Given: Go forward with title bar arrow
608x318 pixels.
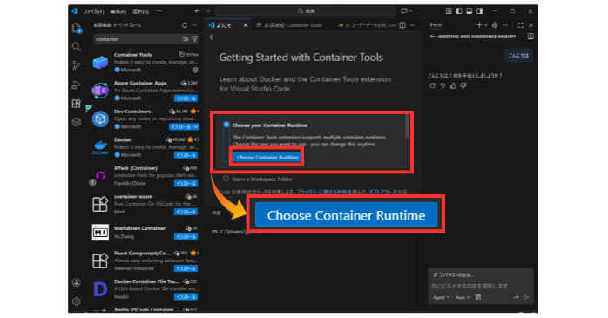Looking at the screenshot, I should (207, 11).
